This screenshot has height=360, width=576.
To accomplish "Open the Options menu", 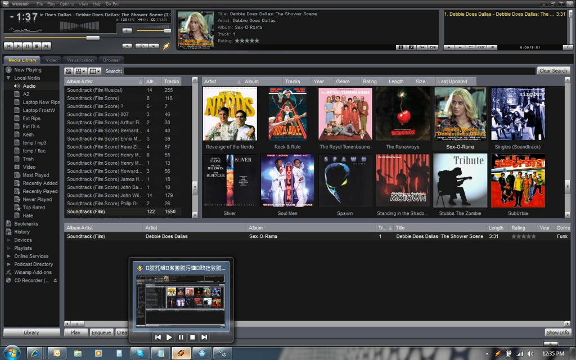I will click(x=67, y=4).
